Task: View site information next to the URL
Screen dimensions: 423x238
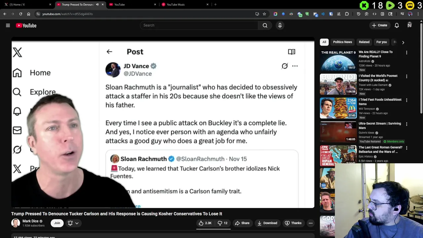Action: pos(38,14)
